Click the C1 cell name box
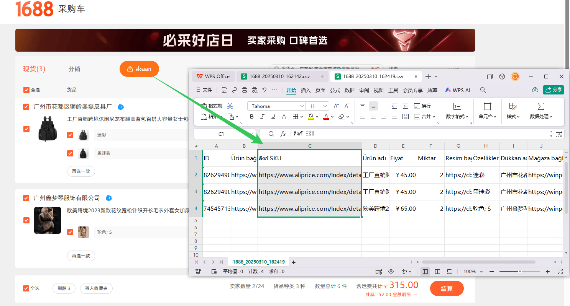570x306 pixels. [x=221, y=134]
